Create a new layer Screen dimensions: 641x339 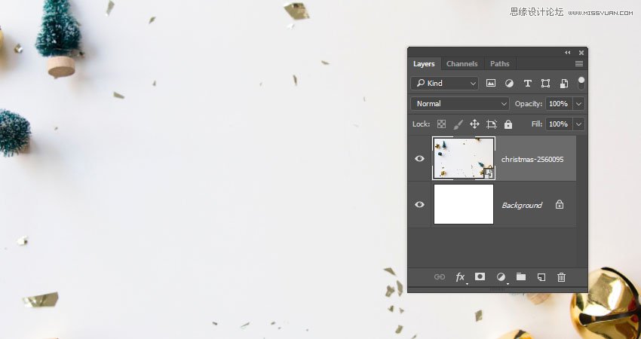(541, 277)
